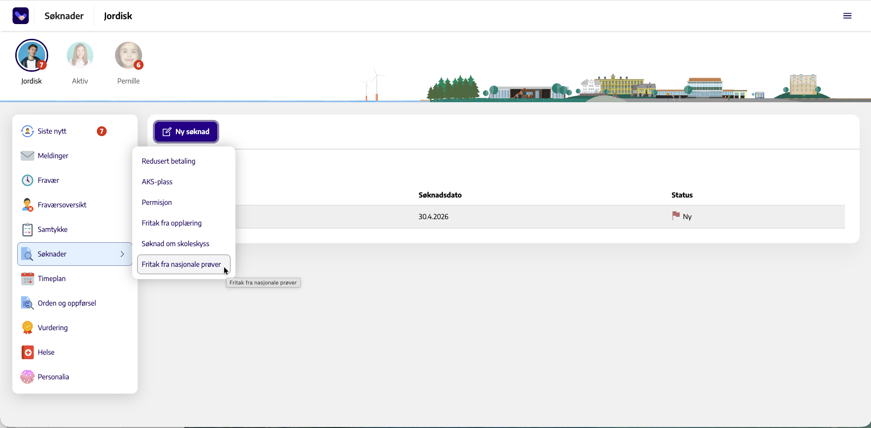The width and height of the screenshot is (871, 428).
Task: Click the badge 6 on Pernille avatar
Action: click(139, 65)
